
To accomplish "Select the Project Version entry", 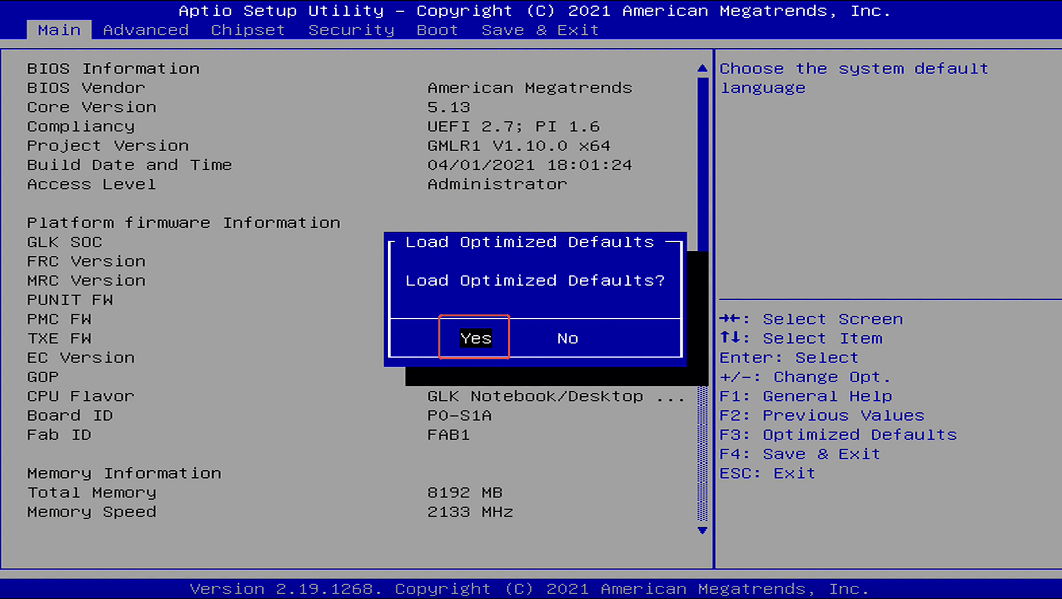I will pos(108,145).
